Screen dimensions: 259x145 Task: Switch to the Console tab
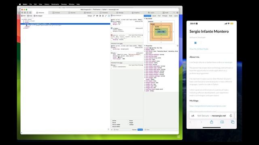(56, 12)
